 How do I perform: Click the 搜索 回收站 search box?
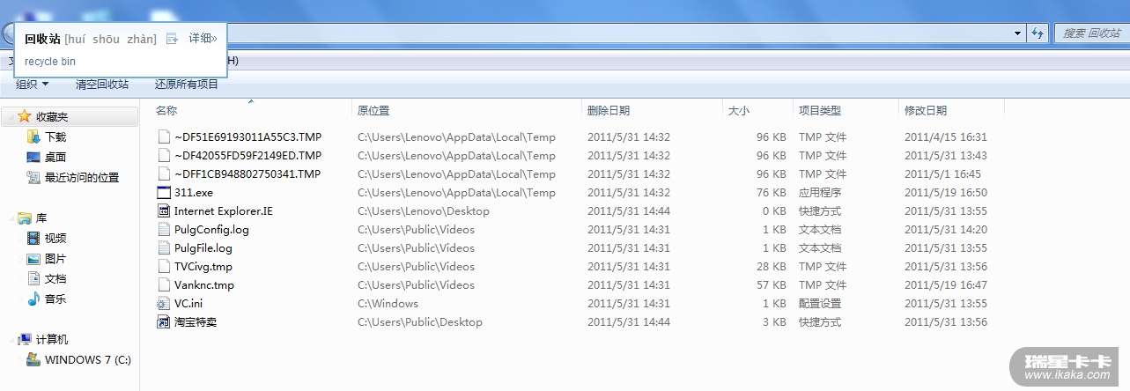tap(1092, 33)
